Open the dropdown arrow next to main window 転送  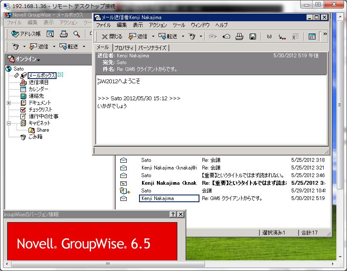84,47
